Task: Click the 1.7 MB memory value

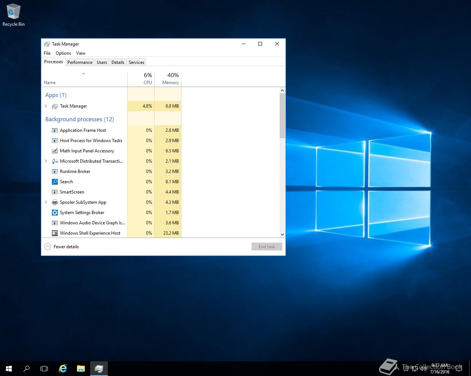Action: [x=172, y=213]
